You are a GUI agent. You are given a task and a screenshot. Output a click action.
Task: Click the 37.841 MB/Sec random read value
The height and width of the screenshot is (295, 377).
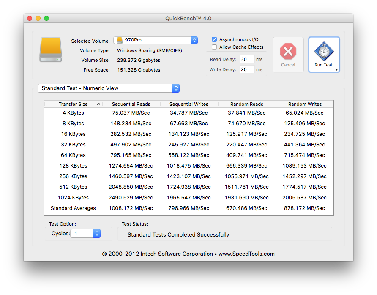coord(247,113)
